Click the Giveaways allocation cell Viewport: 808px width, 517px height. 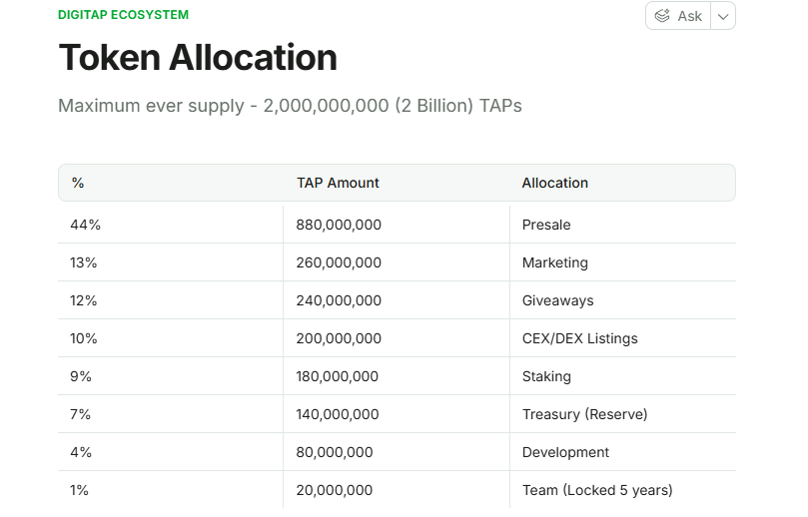[557, 300]
